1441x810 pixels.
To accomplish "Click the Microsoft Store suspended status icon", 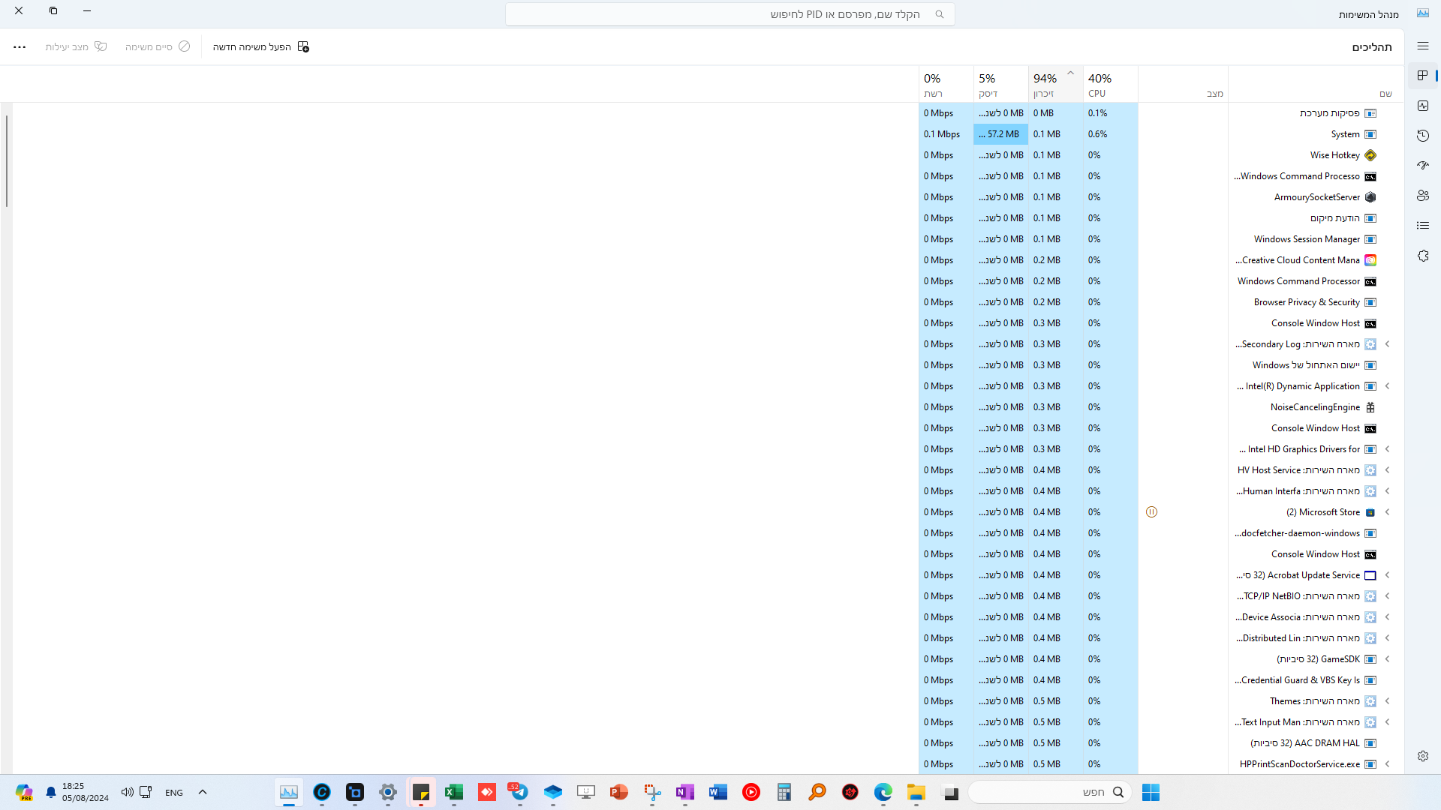I will [1151, 512].
